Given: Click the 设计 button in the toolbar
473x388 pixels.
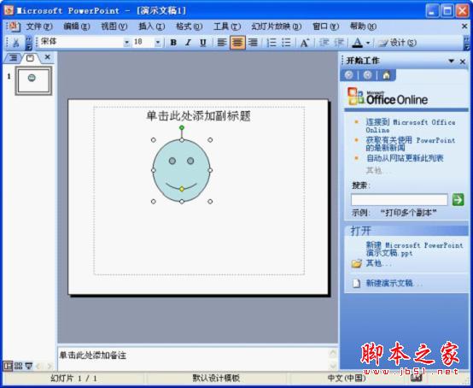Looking at the screenshot, I should point(398,43).
